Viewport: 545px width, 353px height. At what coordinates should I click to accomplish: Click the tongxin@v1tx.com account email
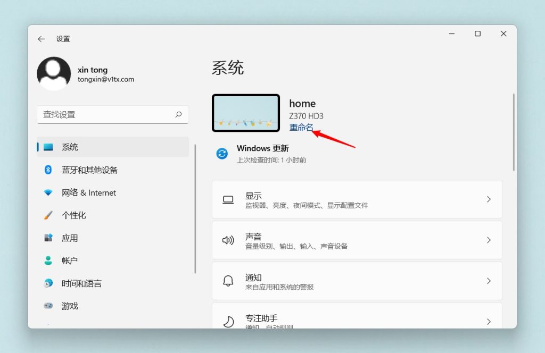[x=106, y=80]
